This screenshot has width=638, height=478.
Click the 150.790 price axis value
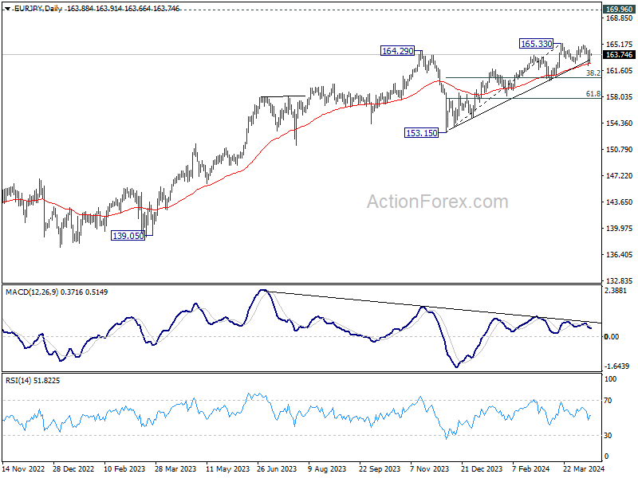[x=620, y=150]
